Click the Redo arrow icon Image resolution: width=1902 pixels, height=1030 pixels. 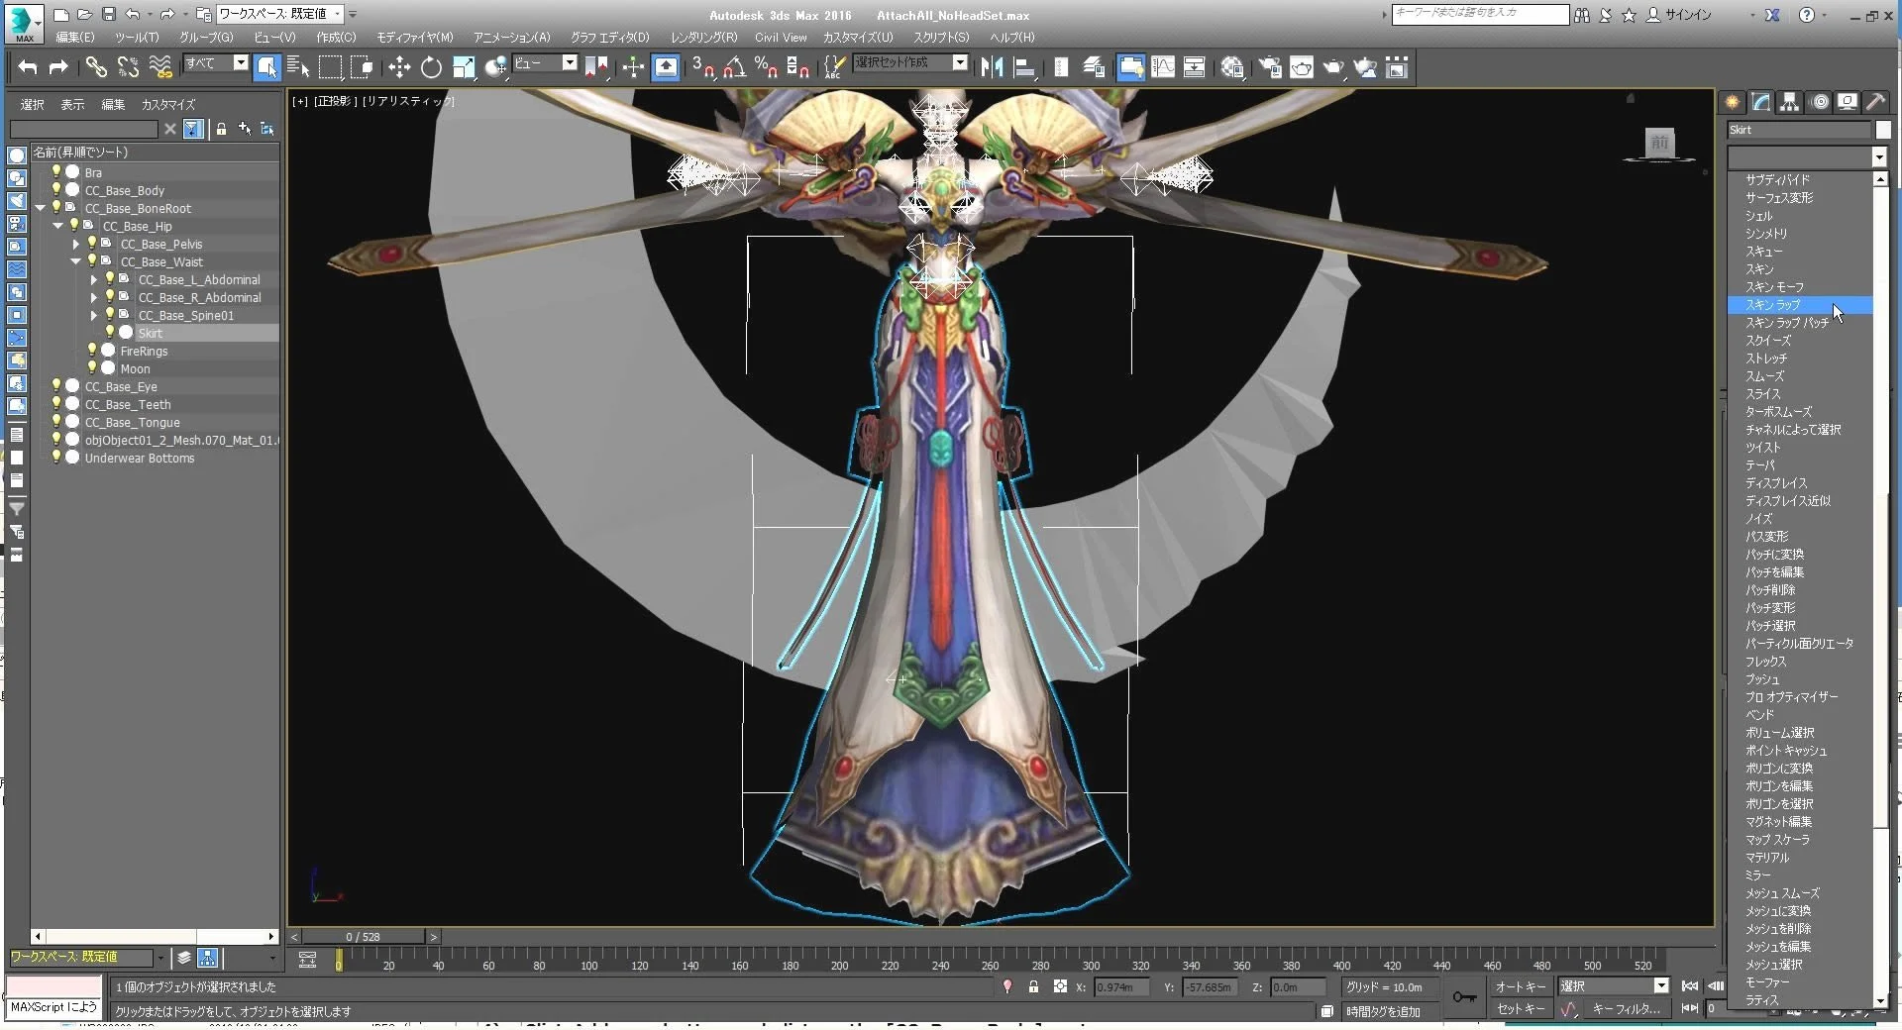pos(58,67)
